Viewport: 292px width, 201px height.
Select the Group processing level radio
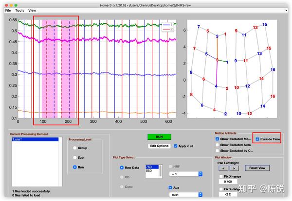[x=74, y=148]
